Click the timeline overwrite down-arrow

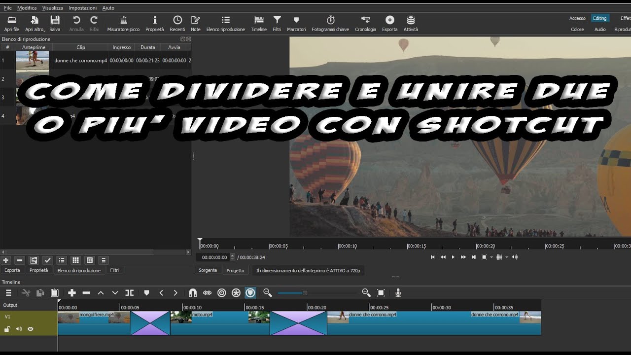(x=115, y=293)
